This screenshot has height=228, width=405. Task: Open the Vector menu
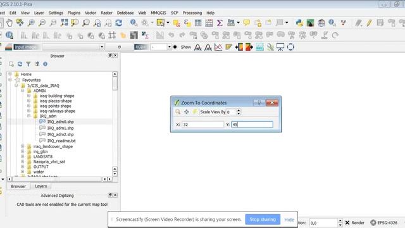pyautogui.click(x=90, y=13)
